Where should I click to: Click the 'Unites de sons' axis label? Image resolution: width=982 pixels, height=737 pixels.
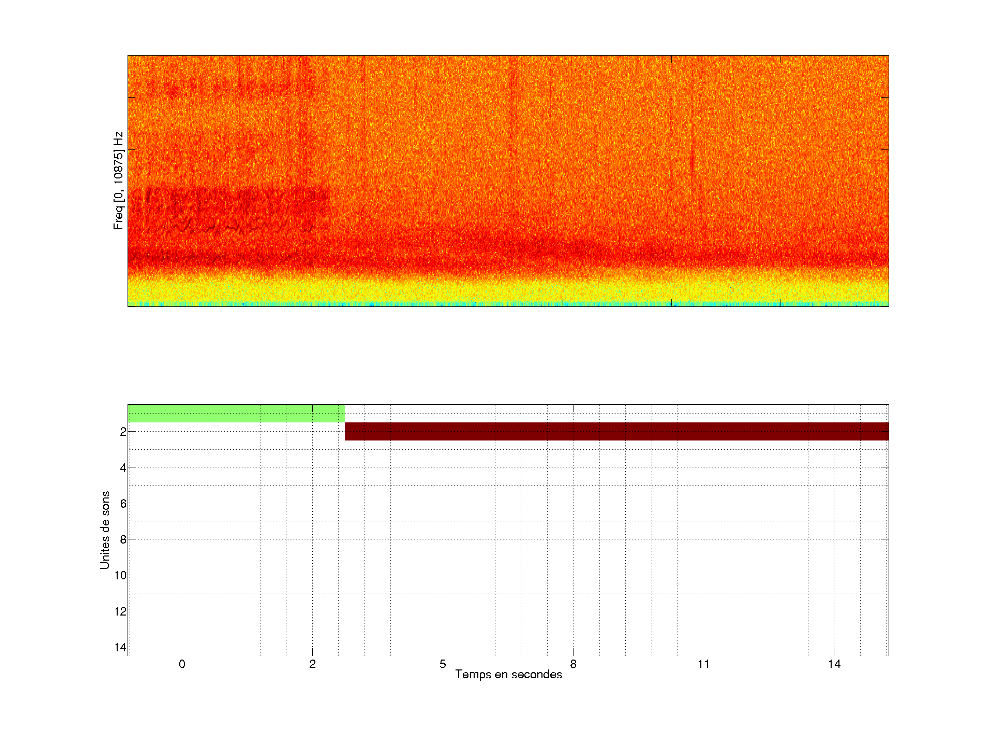pos(105,530)
